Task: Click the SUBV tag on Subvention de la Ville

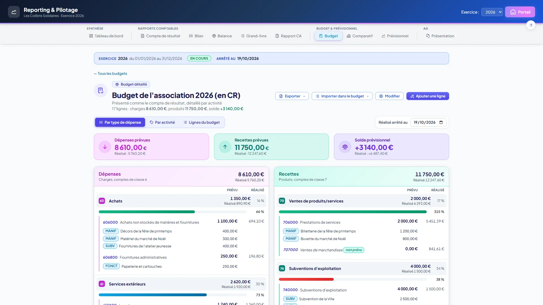Action: coord(290,299)
